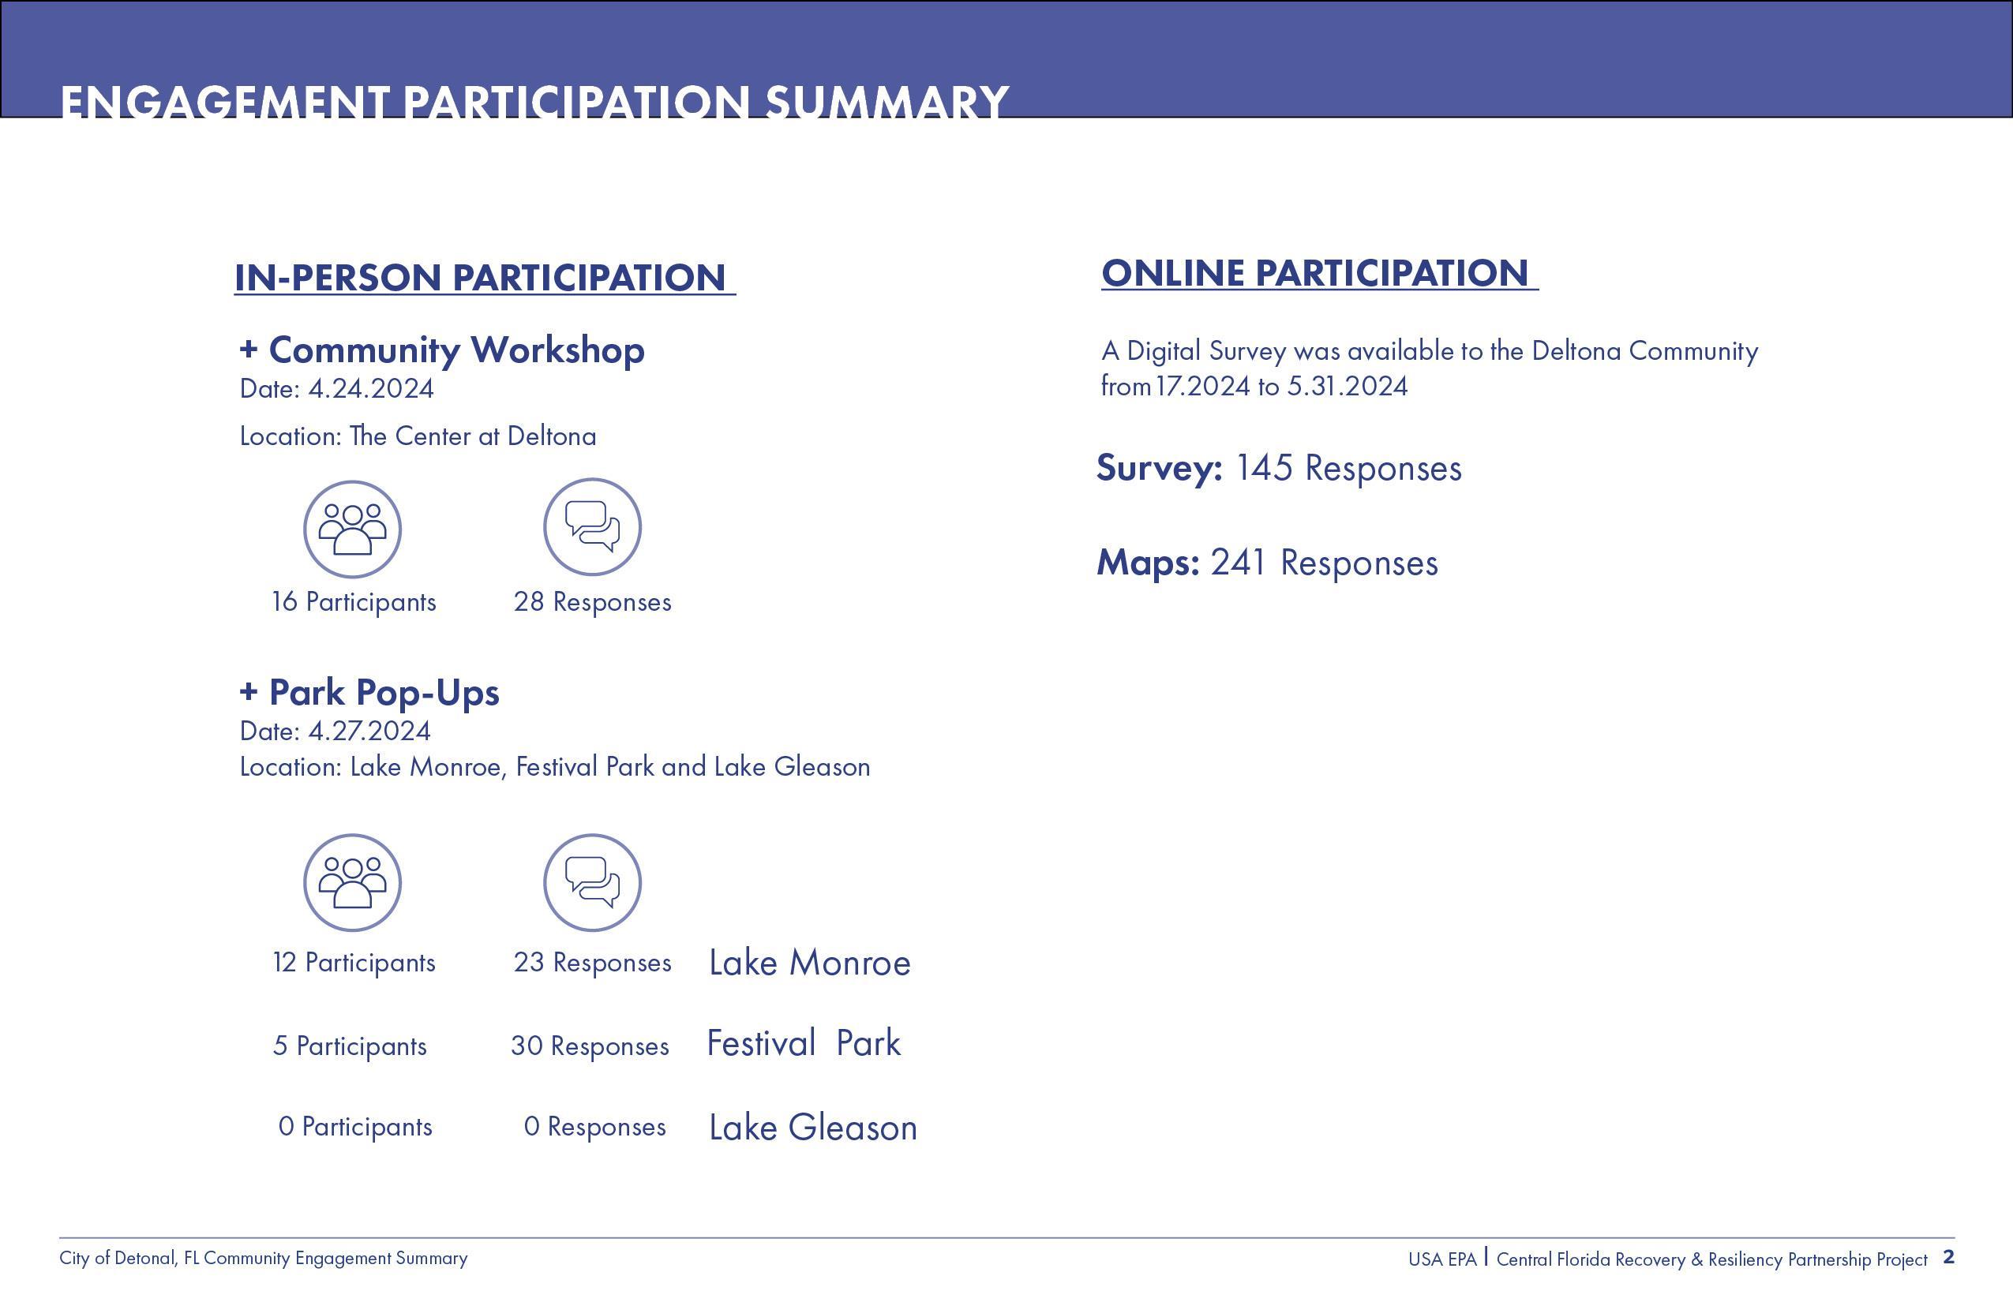Select the 16 Participants label
This screenshot has height=1302, width=2013.
(354, 602)
